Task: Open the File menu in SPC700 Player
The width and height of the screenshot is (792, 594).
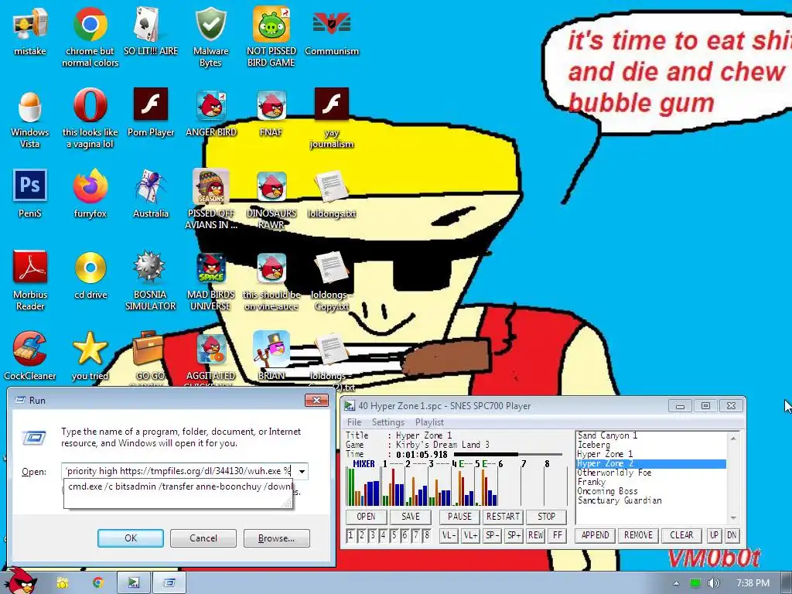Action: click(354, 422)
